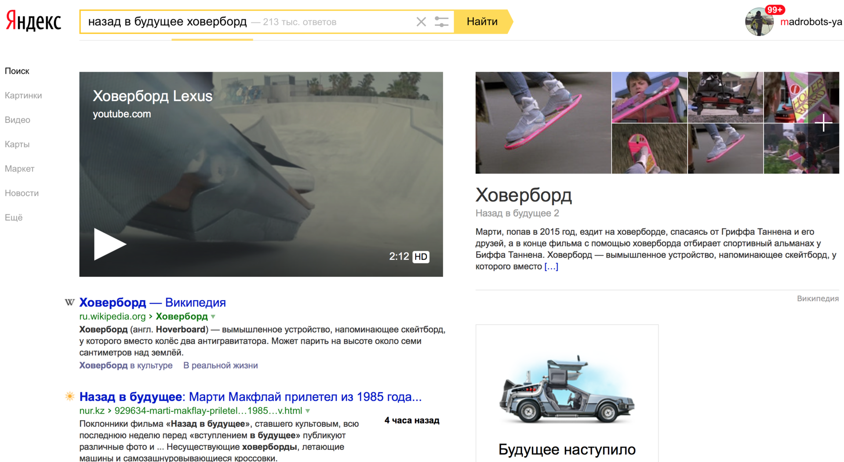Open Назад в будущее Марти Макфлай result
Image resolution: width=844 pixels, height=462 pixels.
point(251,397)
